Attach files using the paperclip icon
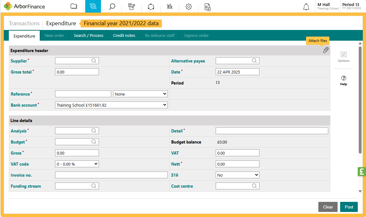 click(326, 50)
